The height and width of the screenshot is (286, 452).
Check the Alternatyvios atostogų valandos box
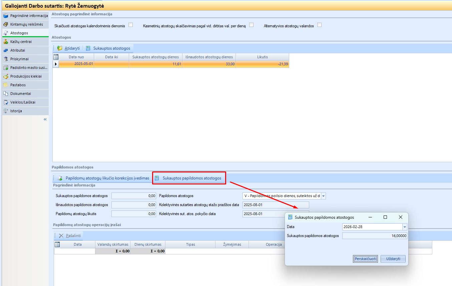(319, 25)
